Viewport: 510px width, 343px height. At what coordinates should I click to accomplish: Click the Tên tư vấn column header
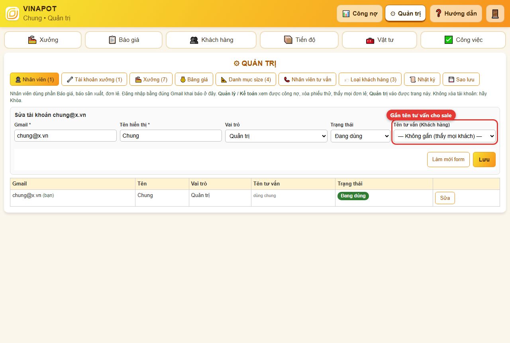pyautogui.click(x=293, y=184)
